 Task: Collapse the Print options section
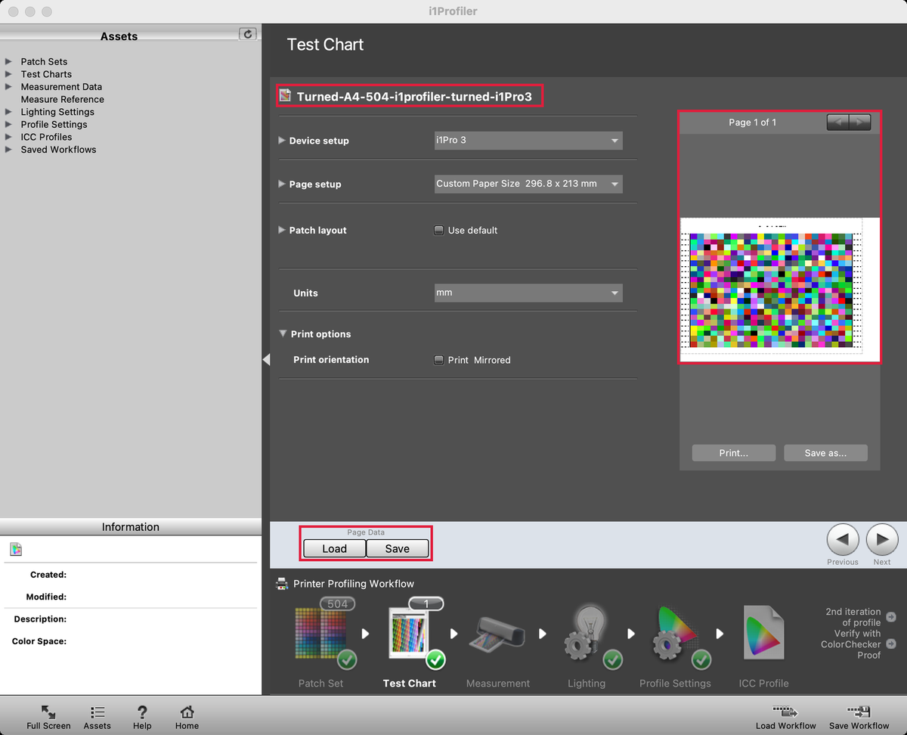[283, 333]
